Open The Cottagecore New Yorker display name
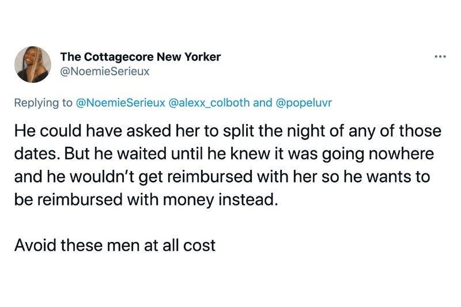 [x=140, y=58]
